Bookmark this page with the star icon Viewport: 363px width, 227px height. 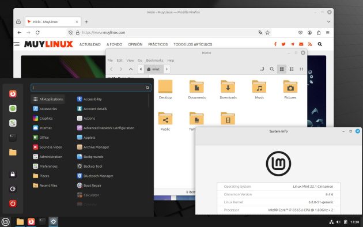[267, 33]
